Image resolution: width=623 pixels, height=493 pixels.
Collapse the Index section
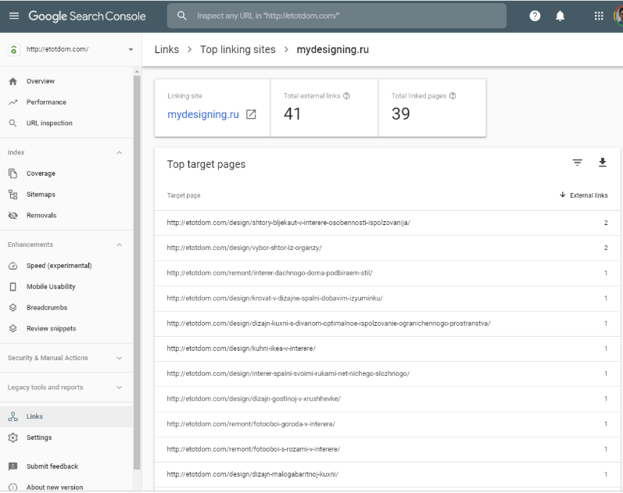pyautogui.click(x=120, y=152)
